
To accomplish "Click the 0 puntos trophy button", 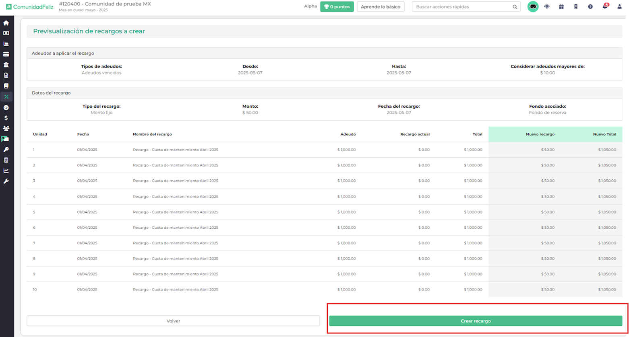I will 337,7.
